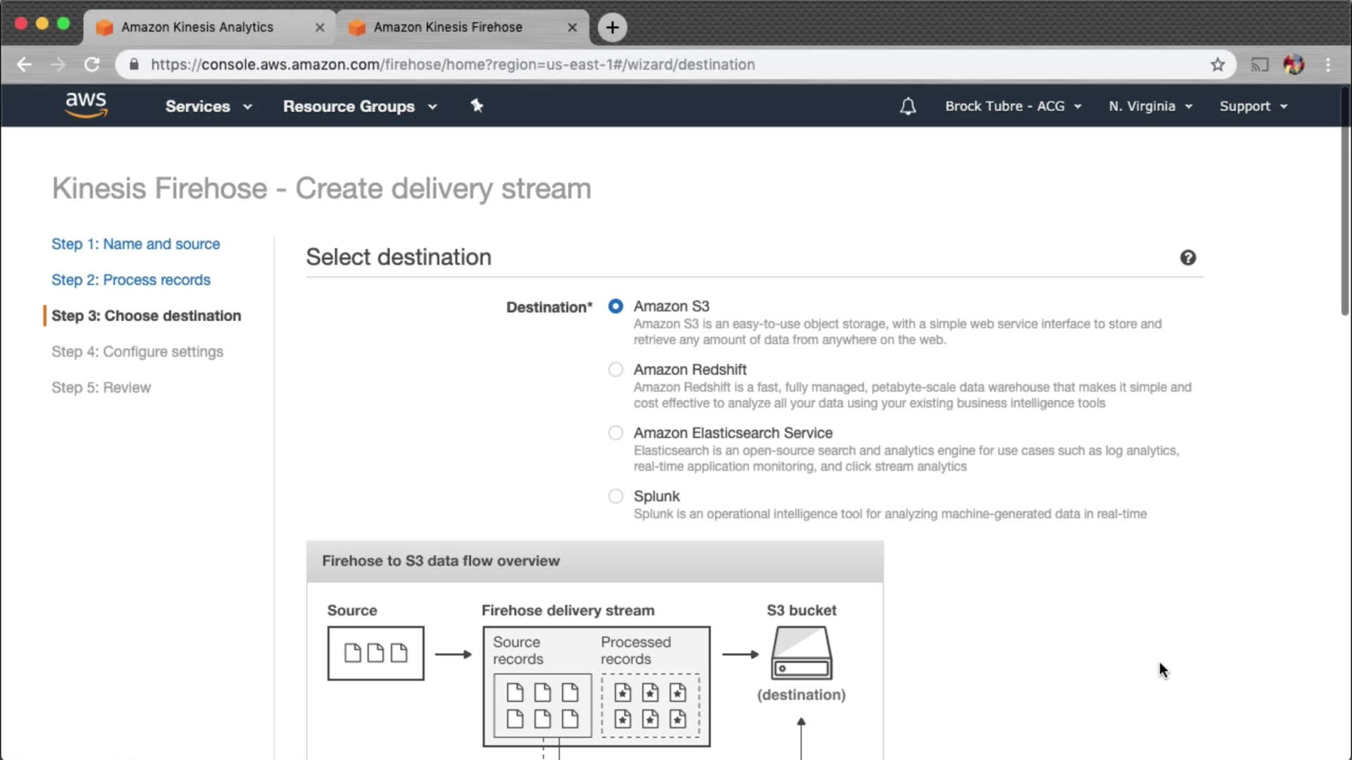Expand the N. Virginia region selector
This screenshot has height=760, width=1352.
point(1150,106)
